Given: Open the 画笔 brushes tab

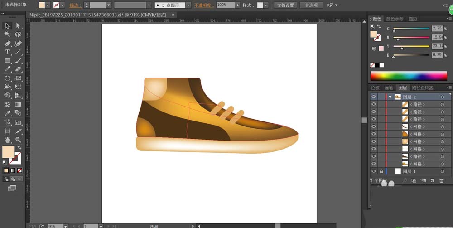Looking at the screenshot, I should pyautogui.click(x=389, y=87).
